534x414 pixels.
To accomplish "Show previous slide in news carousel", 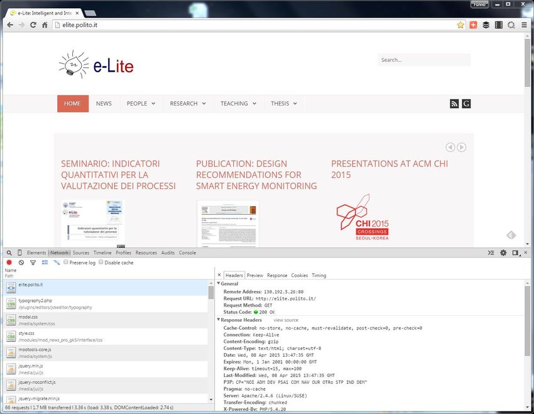I will click(x=450, y=147).
